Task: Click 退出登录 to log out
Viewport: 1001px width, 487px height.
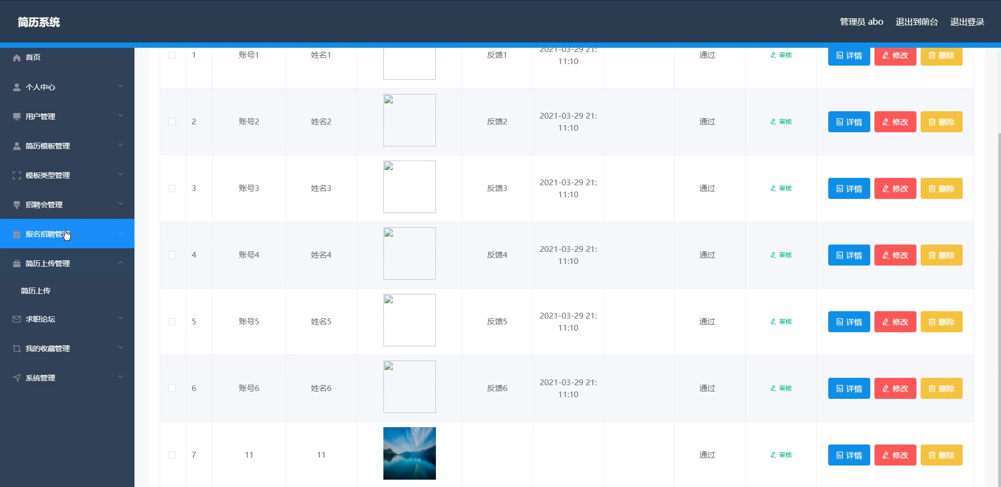Action: pyautogui.click(x=967, y=22)
